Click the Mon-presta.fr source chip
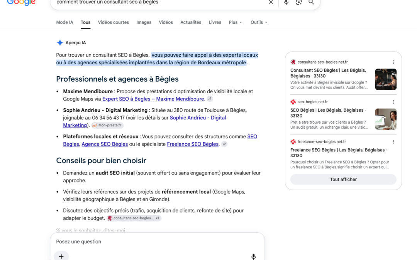417x260 pixels. (108, 125)
